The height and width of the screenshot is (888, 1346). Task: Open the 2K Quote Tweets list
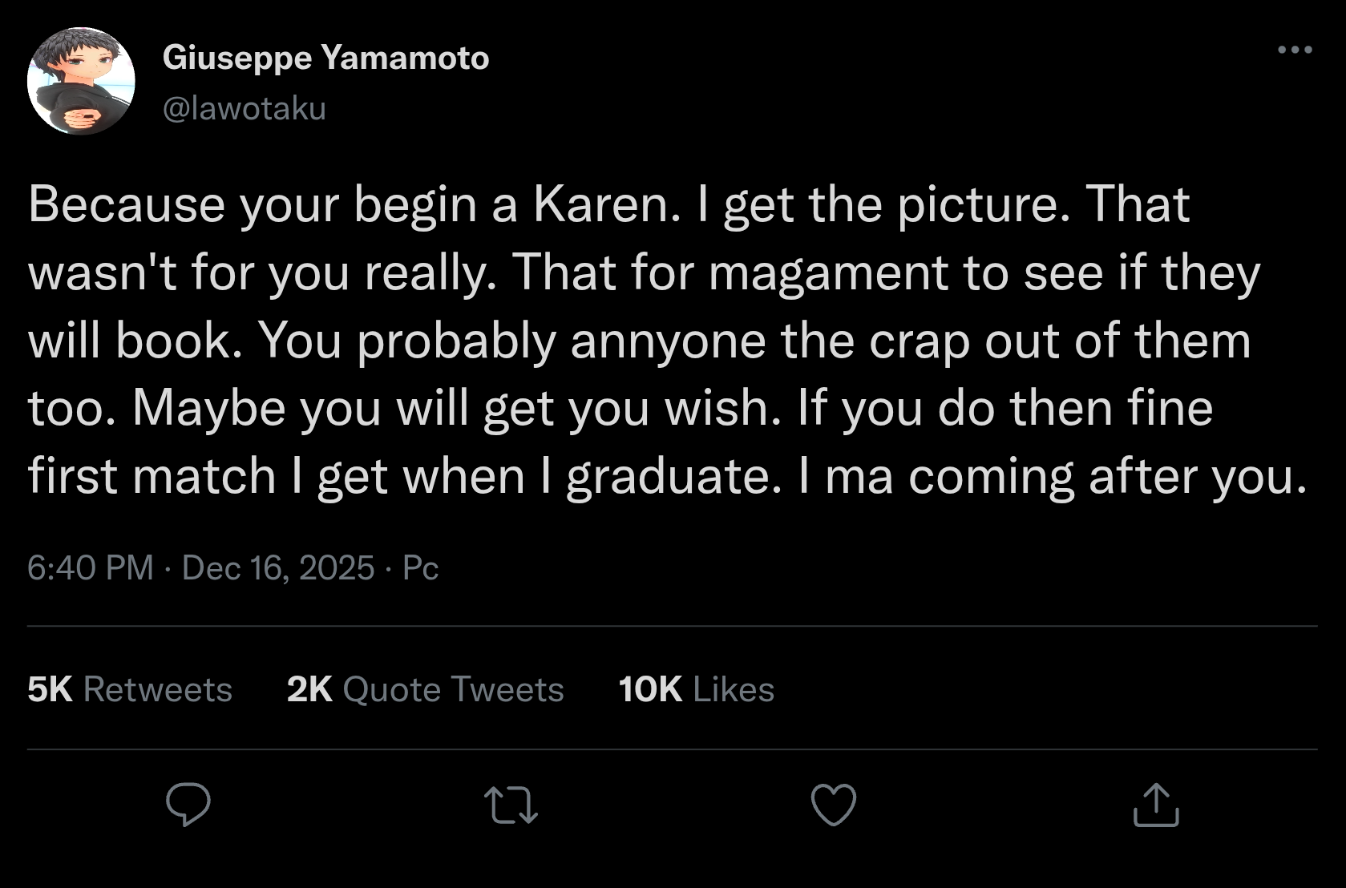point(425,689)
